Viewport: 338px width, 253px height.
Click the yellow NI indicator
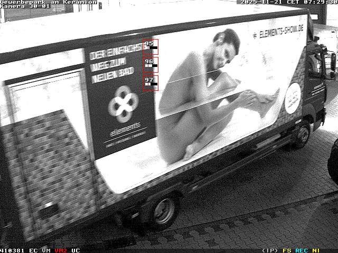tap(316, 250)
